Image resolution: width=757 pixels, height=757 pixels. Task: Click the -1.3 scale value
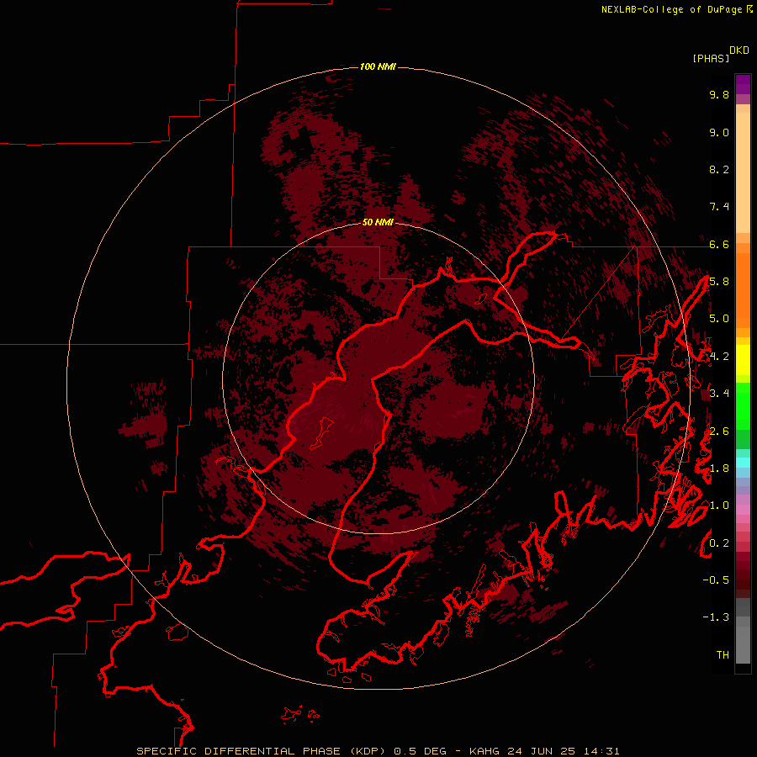tap(716, 617)
